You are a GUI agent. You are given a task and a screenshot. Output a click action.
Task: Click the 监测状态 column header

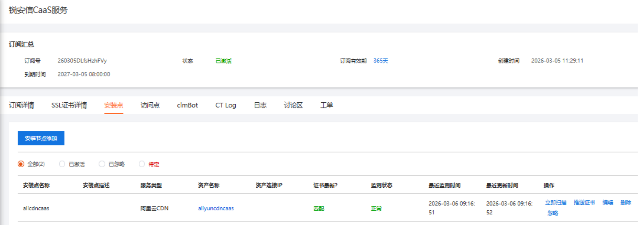point(382,186)
